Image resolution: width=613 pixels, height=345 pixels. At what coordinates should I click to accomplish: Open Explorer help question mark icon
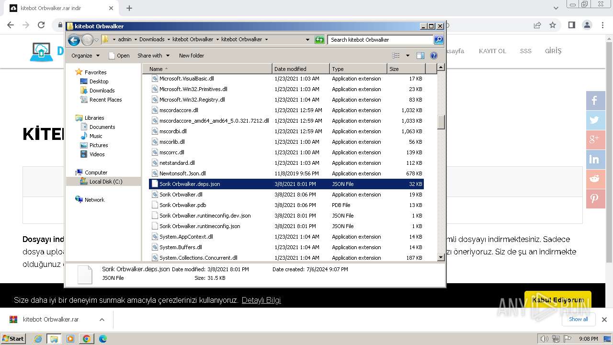pyautogui.click(x=434, y=56)
